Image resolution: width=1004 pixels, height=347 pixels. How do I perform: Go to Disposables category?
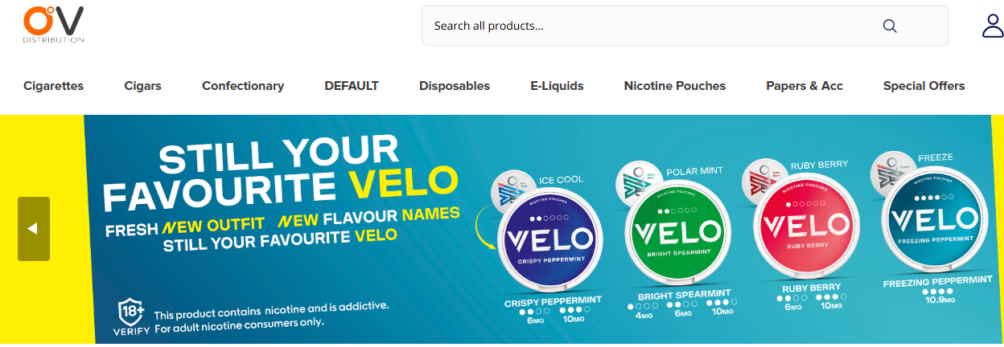(455, 86)
